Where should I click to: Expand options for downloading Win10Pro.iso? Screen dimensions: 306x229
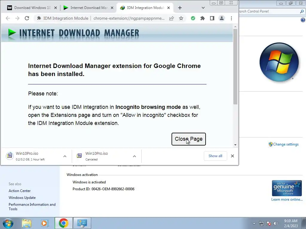65,156
